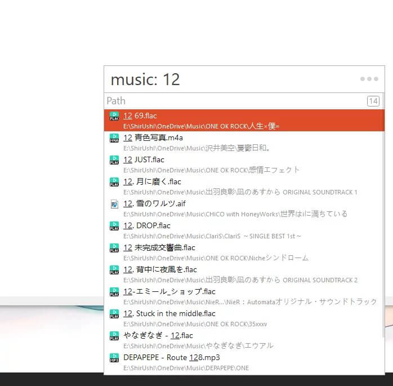The height and width of the screenshot is (386, 393).
Task: Select 12. 月に磨く.flac from results
Action: [242, 186]
